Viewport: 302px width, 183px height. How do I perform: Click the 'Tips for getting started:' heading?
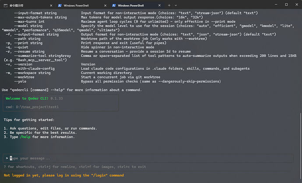[29, 120]
